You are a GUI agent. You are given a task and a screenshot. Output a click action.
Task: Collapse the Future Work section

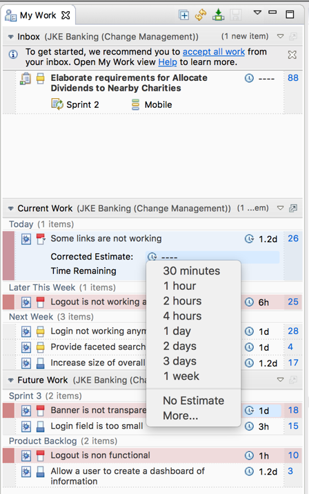[10, 381]
